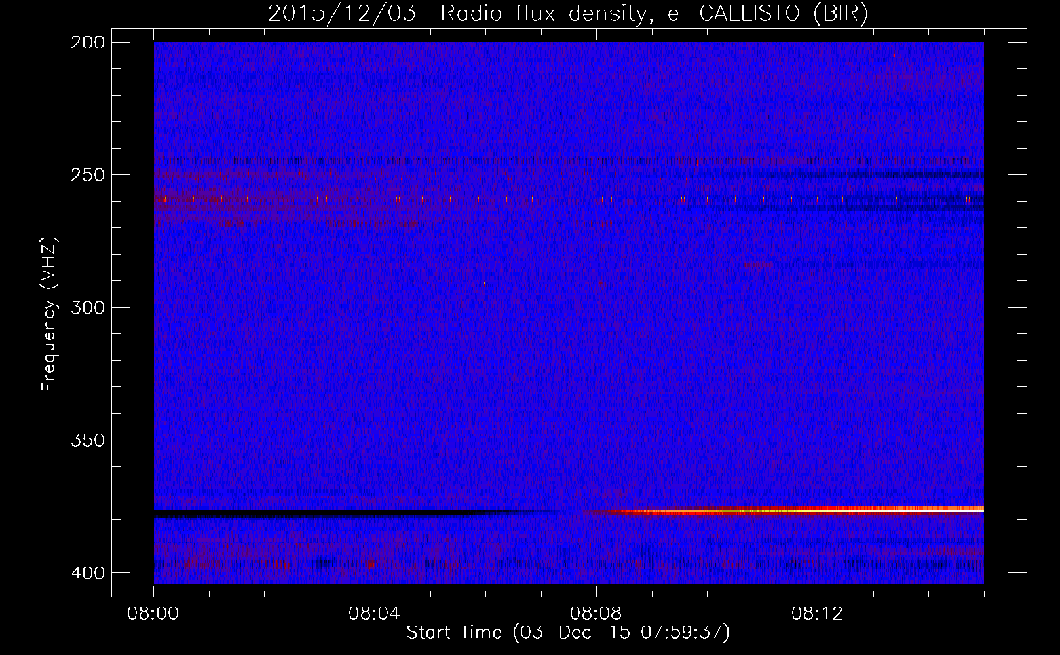The width and height of the screenshot is (1060, 655).
Task: Click the 'Start Time (03-Dec-15 07:59:37)' label
Action: click(x=568, y=633)
